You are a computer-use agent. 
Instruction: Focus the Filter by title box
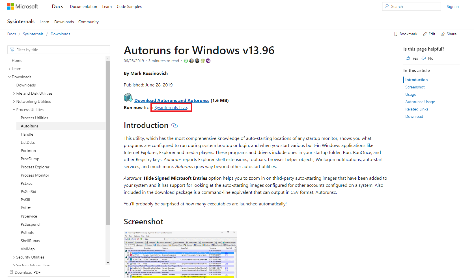(59, 50)
